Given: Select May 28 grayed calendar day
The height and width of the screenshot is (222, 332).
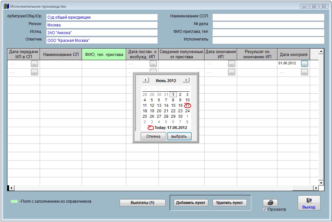Looking at the screenshot, I should 145,94.
